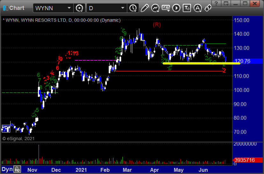Click the volume value label 3935716
This screenshot has height=174, width=264.
point(247,160)
